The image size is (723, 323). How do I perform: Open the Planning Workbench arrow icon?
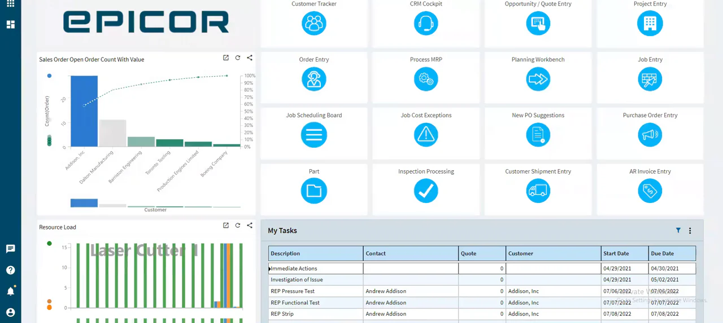(x=538, y=79)
